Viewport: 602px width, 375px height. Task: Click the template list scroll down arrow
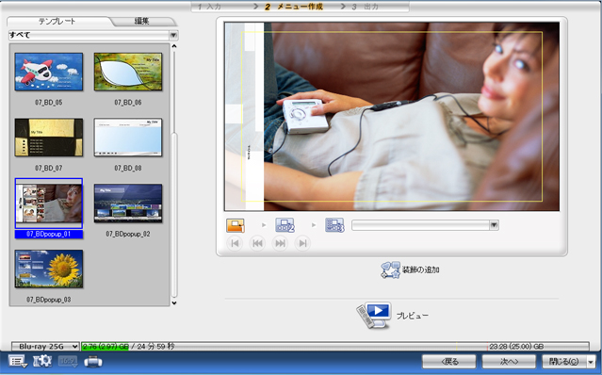coord(174,303)
